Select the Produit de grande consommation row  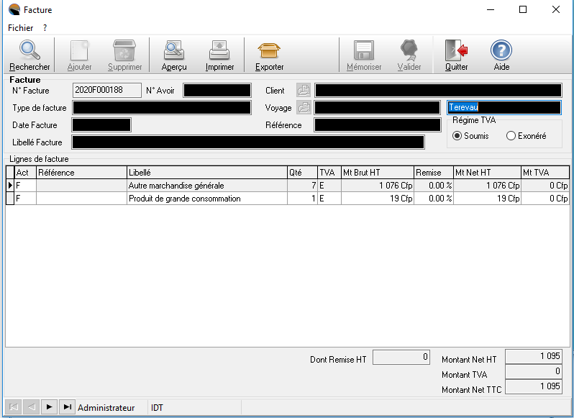[206, 199]
